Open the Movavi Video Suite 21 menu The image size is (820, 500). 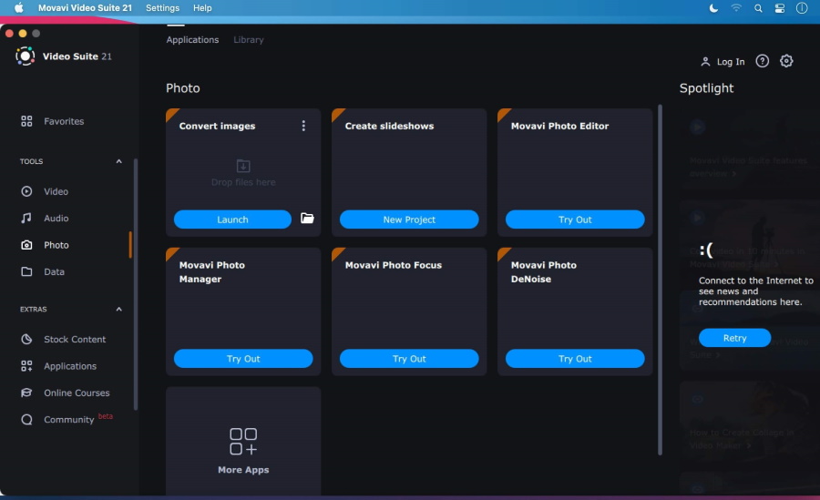85,8
